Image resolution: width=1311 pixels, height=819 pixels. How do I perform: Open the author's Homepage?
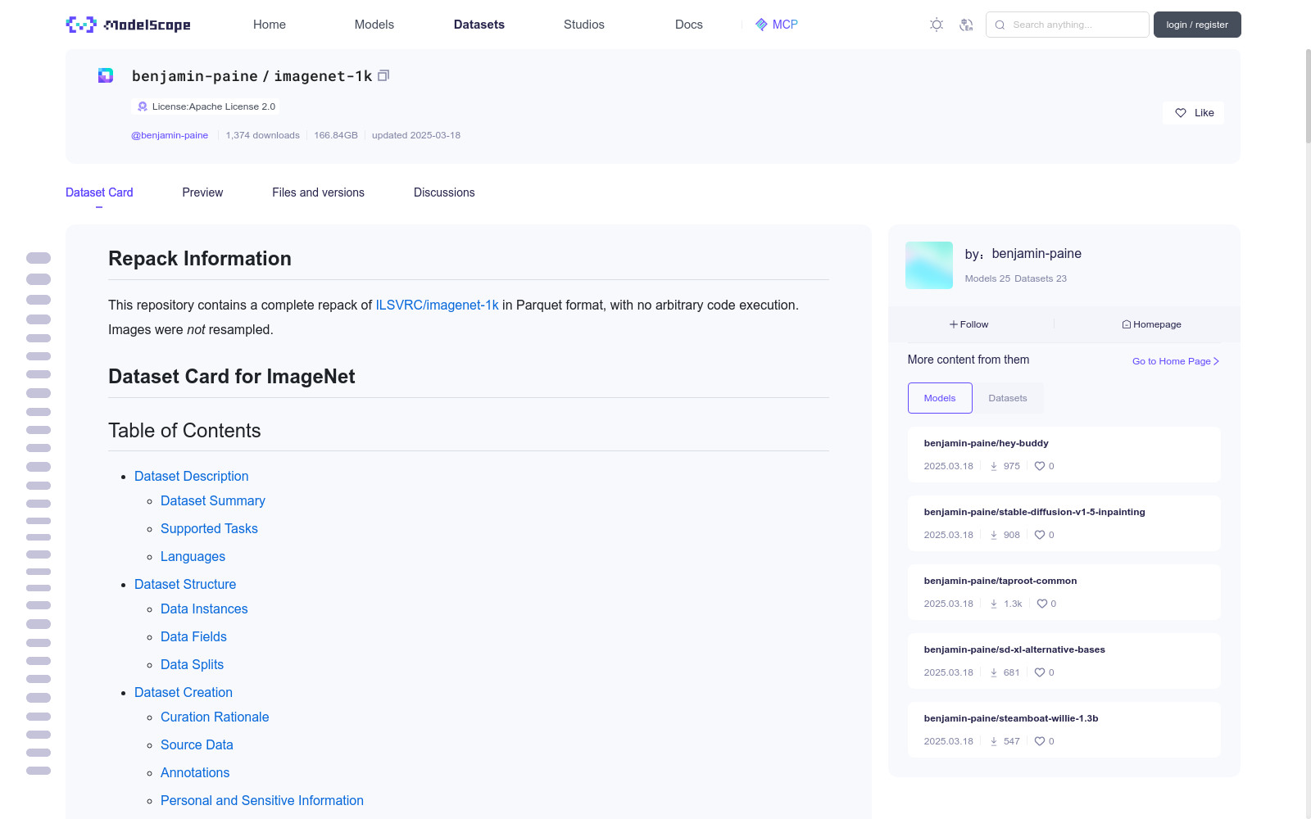point(1151,324)
